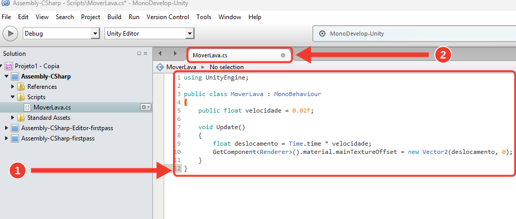Click the line number 5 in gutter

[x=179, y=111]
